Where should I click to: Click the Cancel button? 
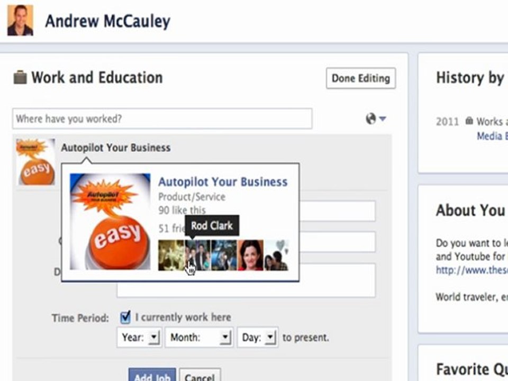200,376
